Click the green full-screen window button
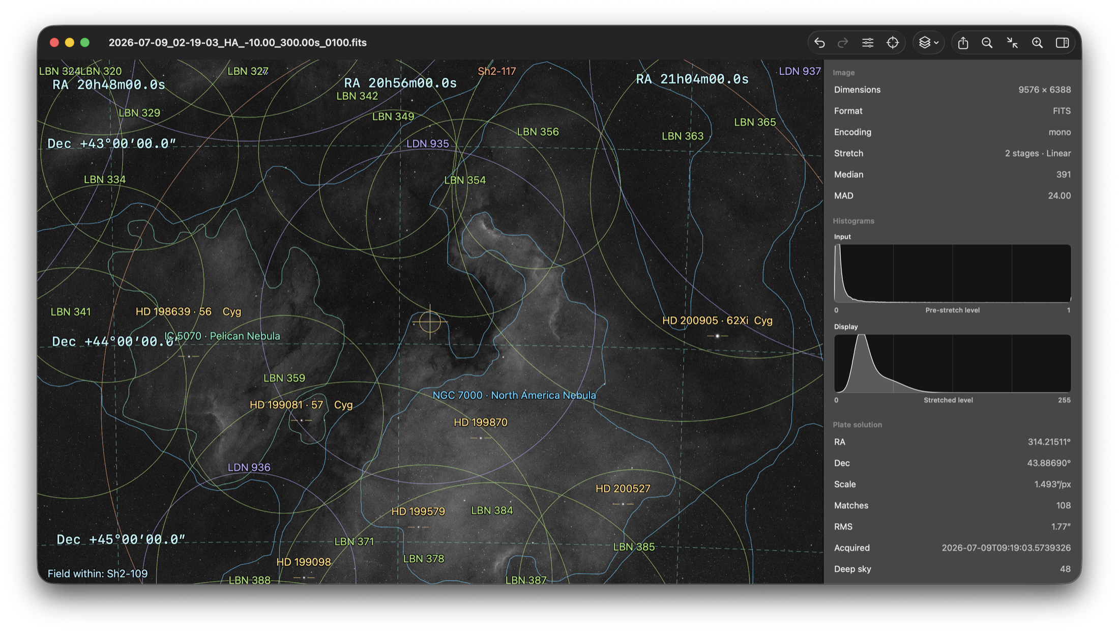Screen dimensions: 1119x633 pos(85,43)
